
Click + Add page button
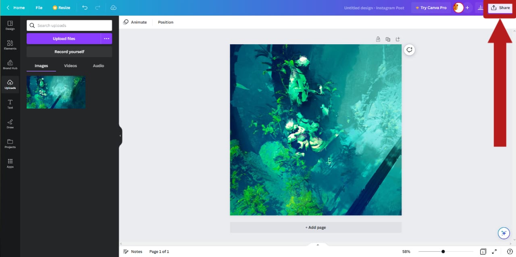(316, 227)
